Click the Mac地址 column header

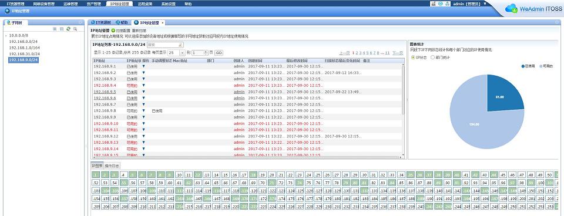(189, 60)
